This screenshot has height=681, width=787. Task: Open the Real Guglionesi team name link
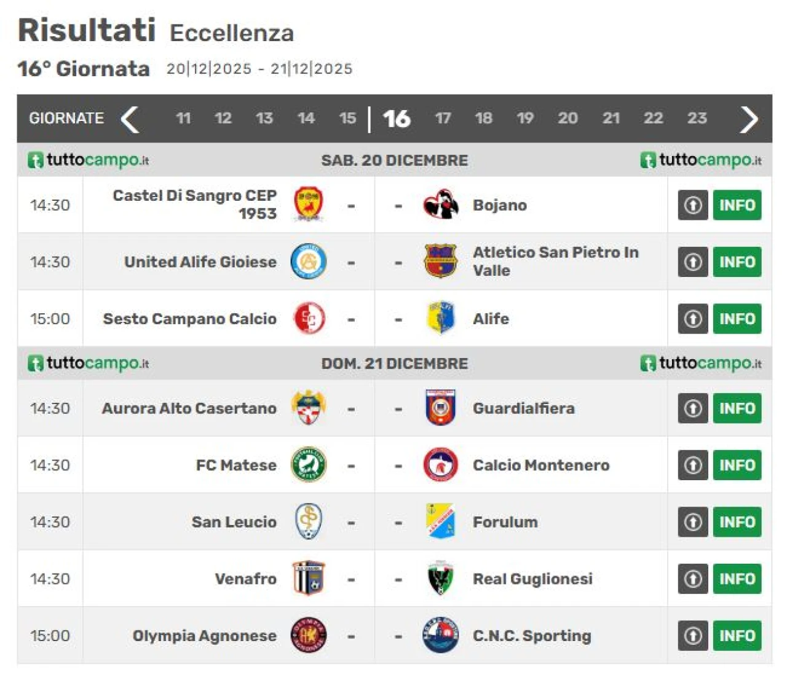(x=532, y=579)
